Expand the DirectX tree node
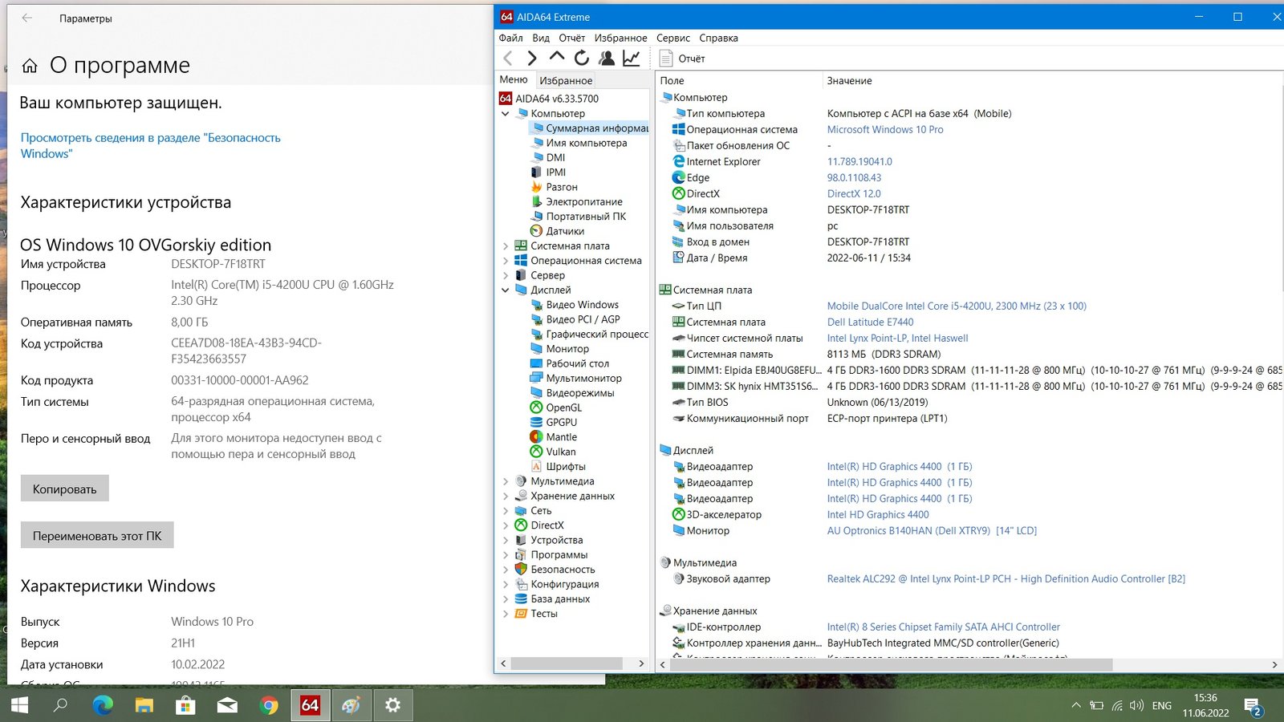The height and width of the screenshot is (722, 1284). coord(506,525)
